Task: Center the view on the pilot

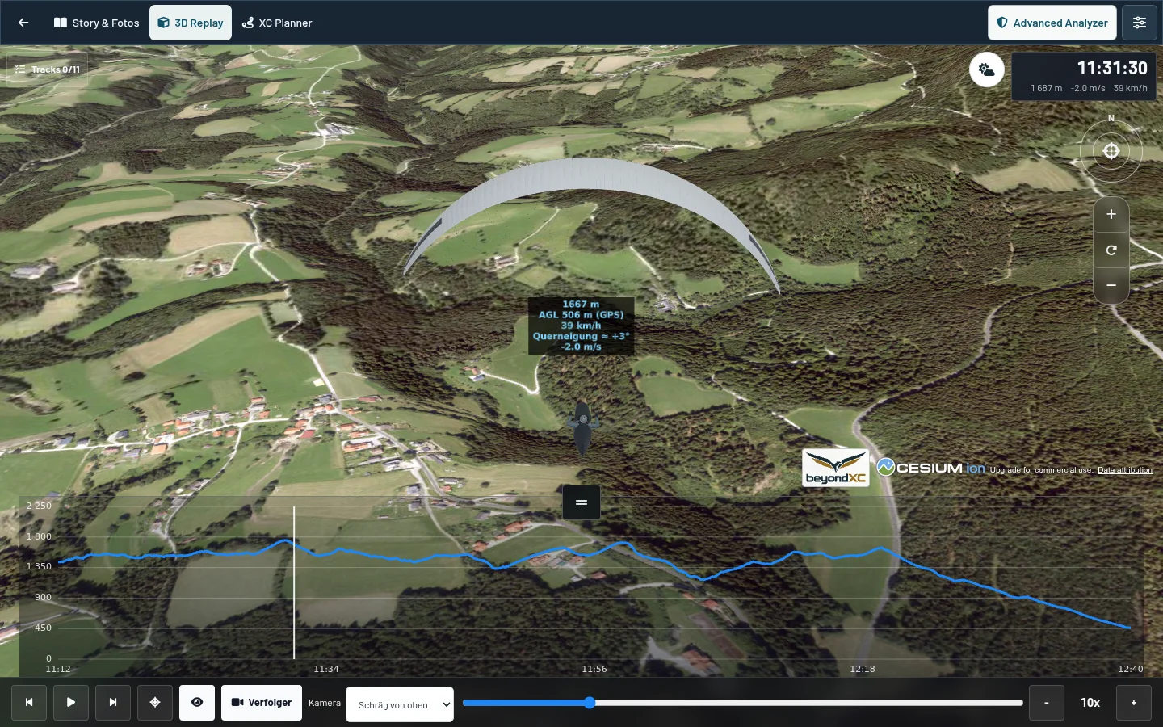Action: coord(155,703)
